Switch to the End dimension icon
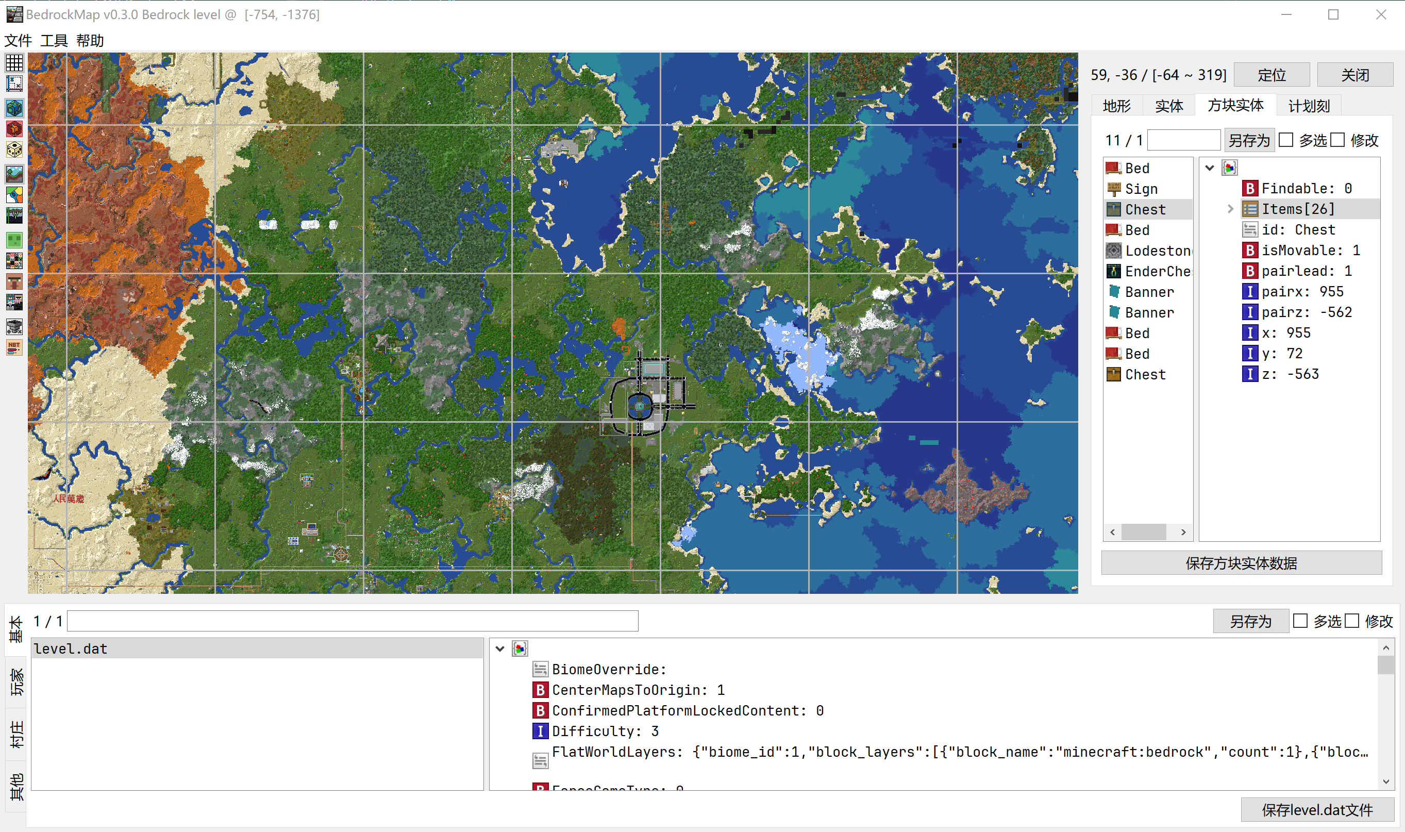This screenshot has width=1405, height=832. pos(14,149)
